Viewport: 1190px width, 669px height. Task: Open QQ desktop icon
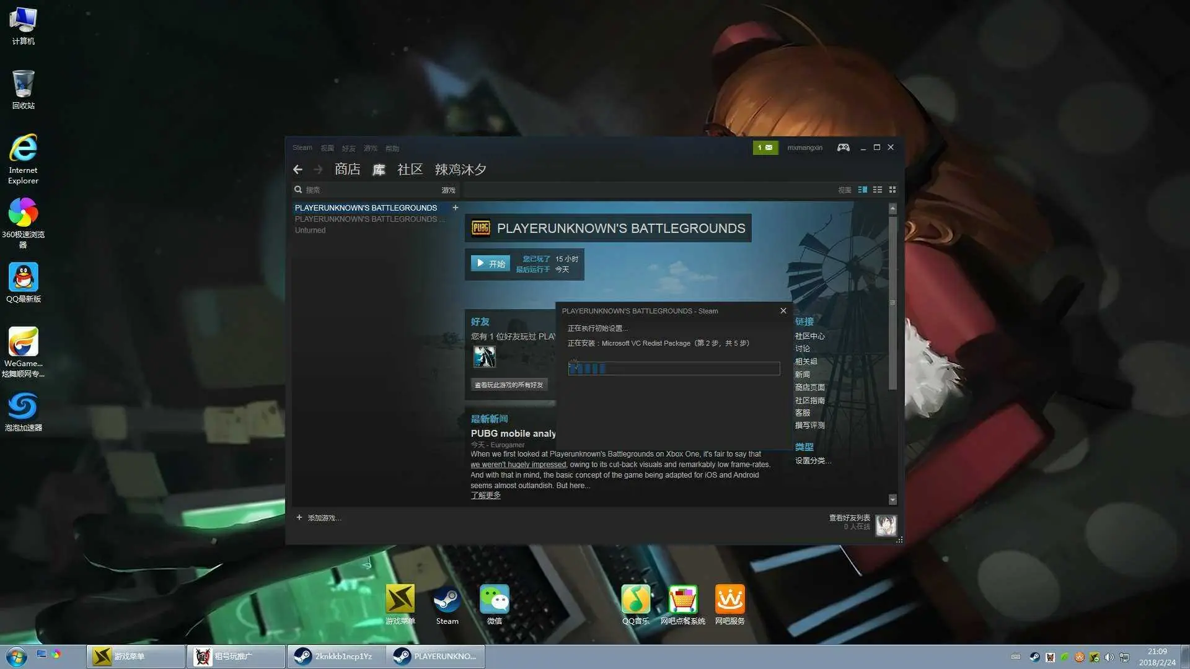(x=23, y=283)
